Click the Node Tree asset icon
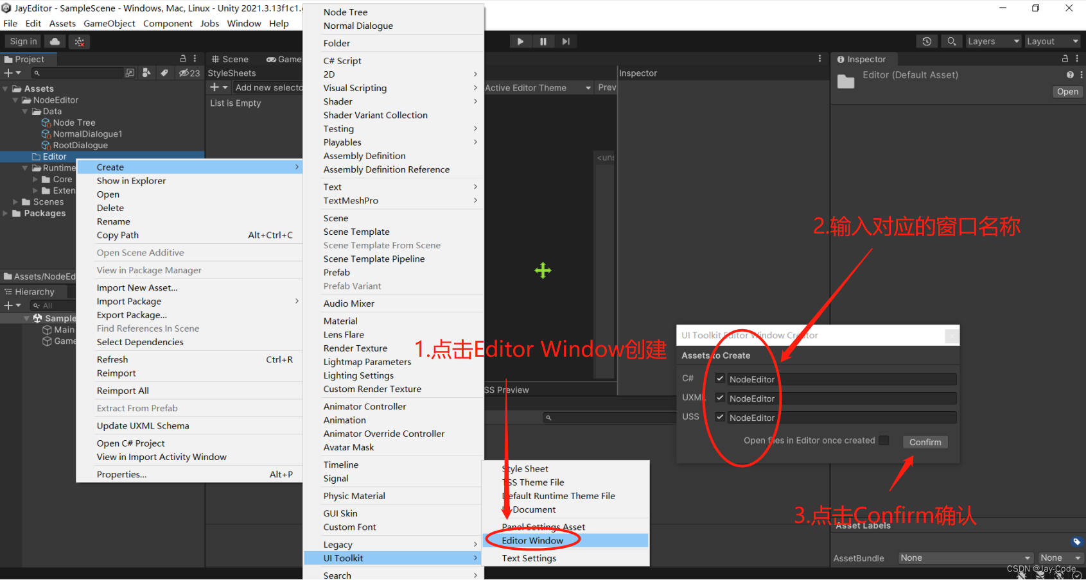Screen dimensions: 1086x580 coord(46,123)
